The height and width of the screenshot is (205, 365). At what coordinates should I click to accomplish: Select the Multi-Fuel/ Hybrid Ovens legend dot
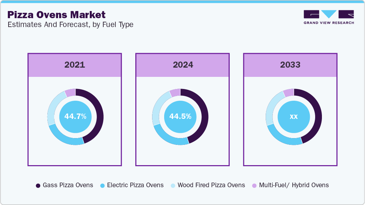pyautogui.click(x=254, y=185)
